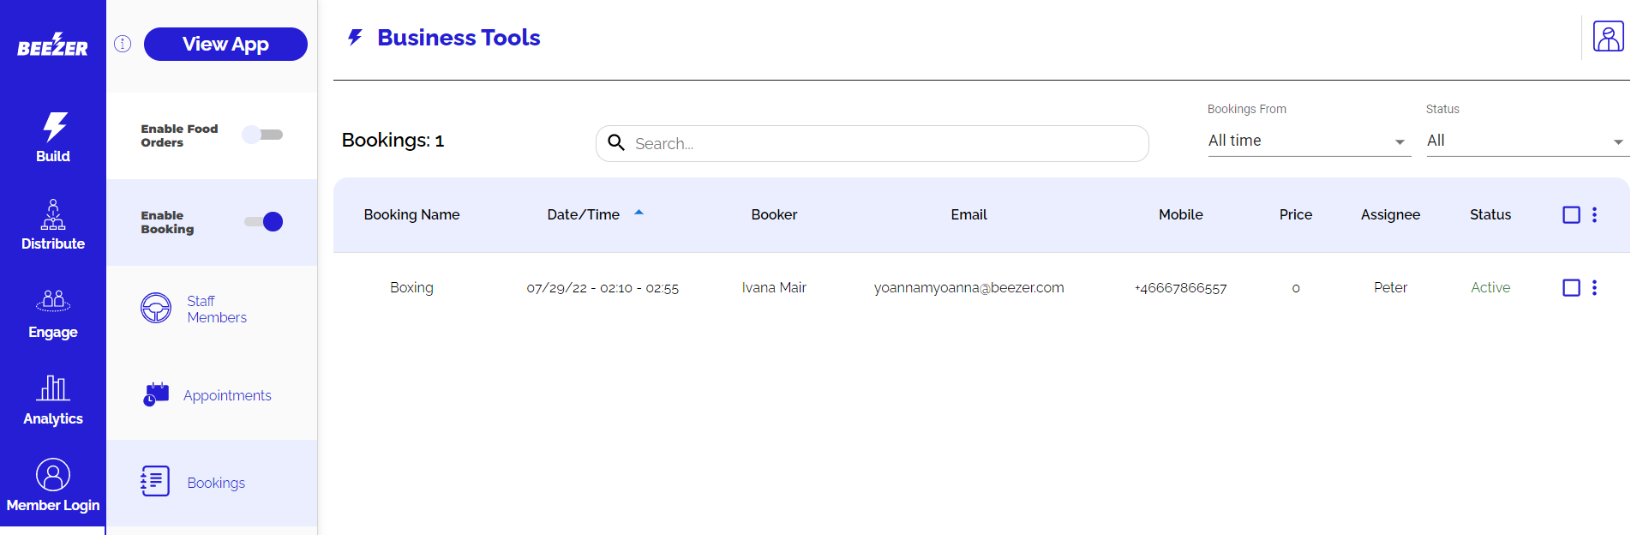Toggle Enable Booking switch off
The height and width of the screenshot is (535, 1637).
(264, 222)
